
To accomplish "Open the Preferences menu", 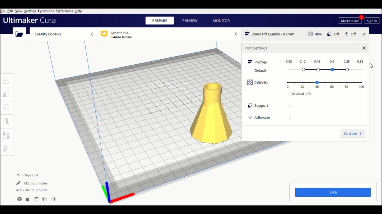I will coord(64,11).
